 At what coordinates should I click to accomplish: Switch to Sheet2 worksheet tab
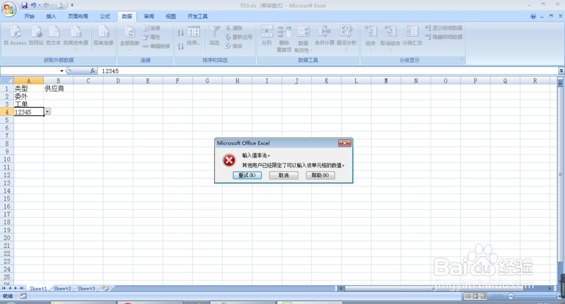62,289
